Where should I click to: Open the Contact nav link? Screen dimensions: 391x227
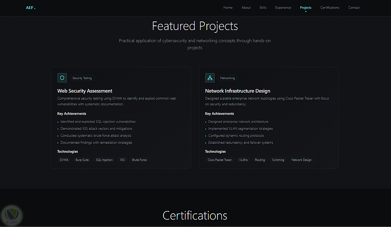tap(354, 7)
